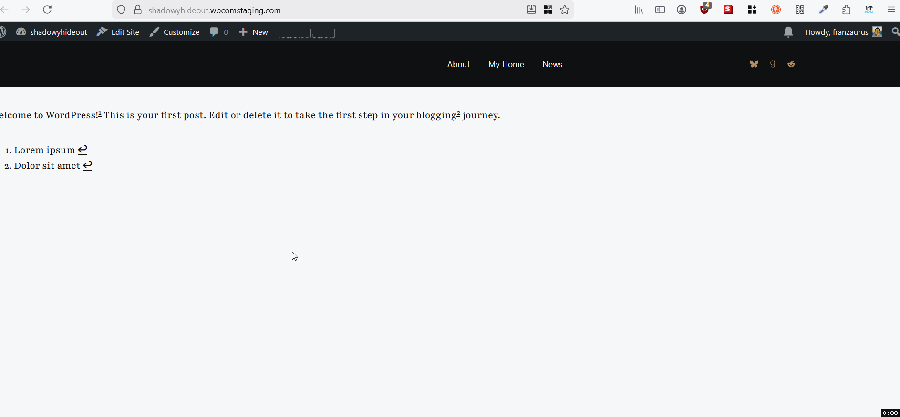Activate the eyedropper color picker icon

point(824,10)
